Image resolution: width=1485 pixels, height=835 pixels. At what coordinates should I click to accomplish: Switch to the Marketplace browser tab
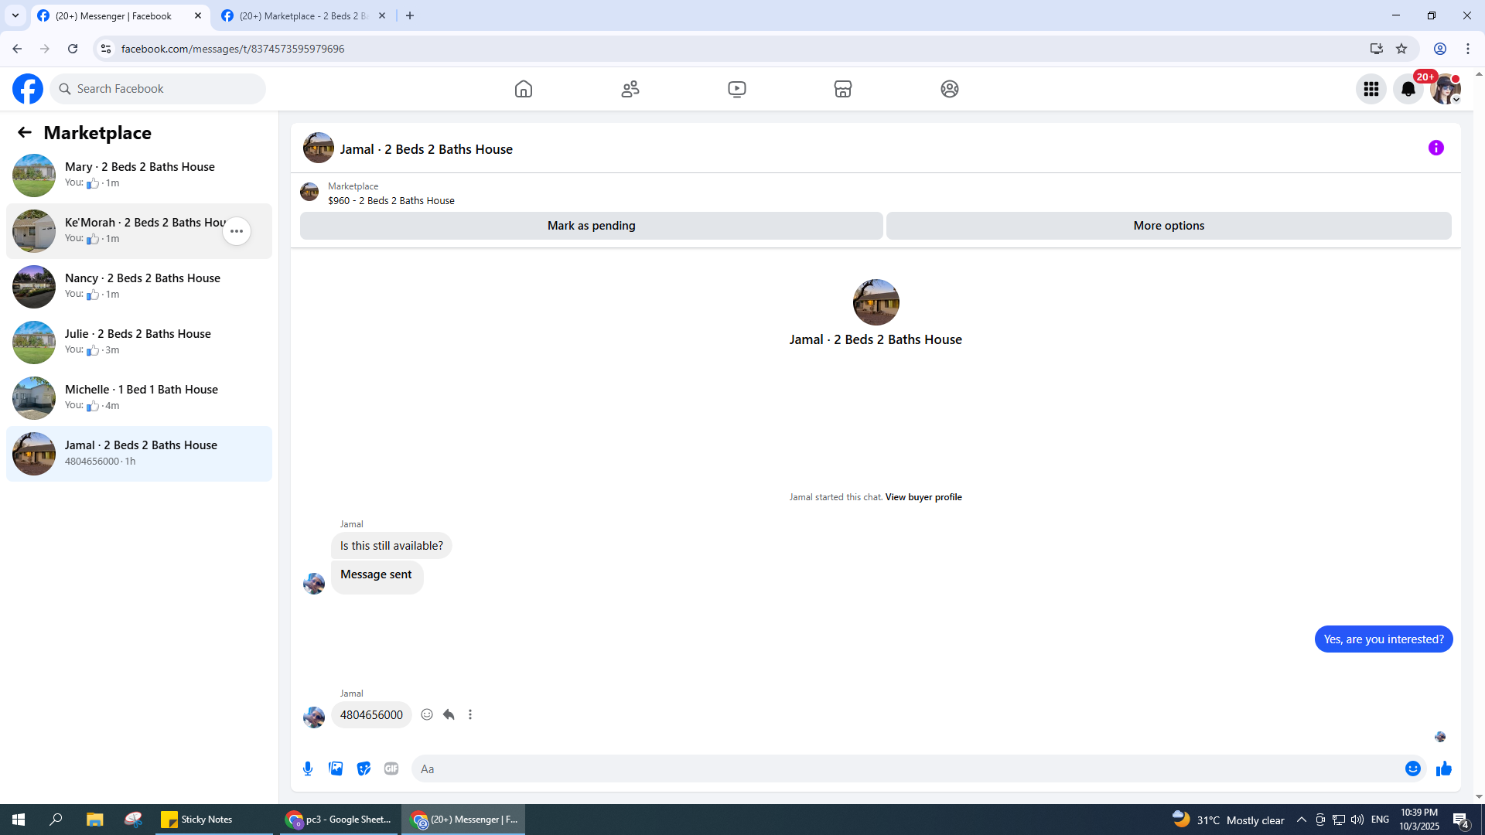coord(302,15)
